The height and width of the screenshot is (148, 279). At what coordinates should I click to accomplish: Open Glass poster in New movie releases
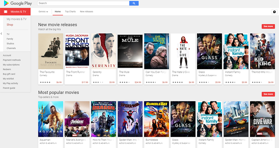210,51
